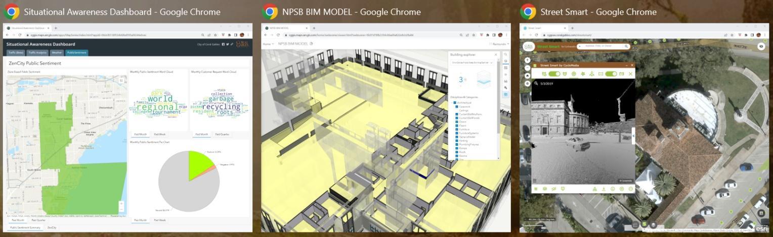Choose Past Quarter under customer request cloud
Screen dimensions: 773x237
(222, 134)
